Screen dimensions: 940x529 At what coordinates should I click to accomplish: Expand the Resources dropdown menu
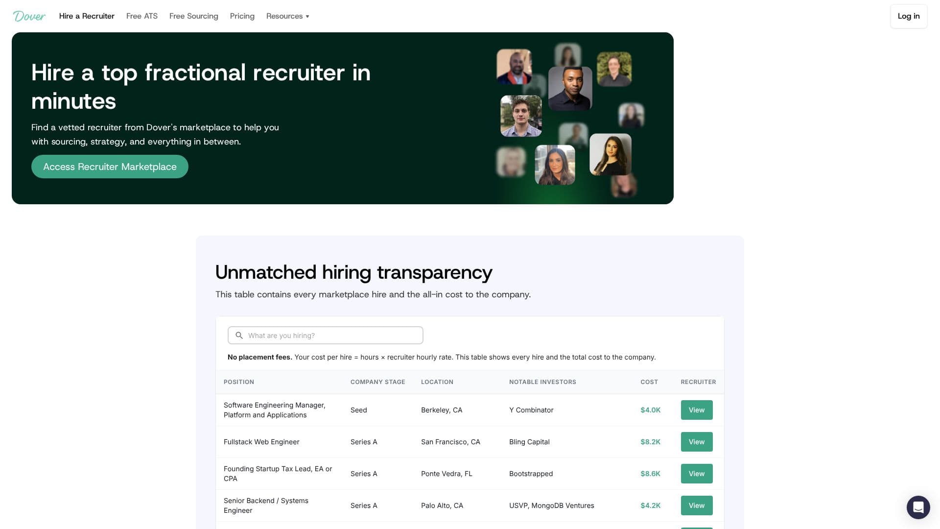click(x=287, y=16)
